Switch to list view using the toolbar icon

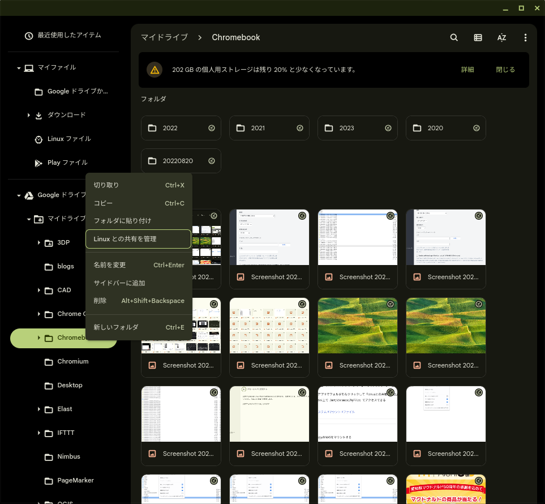[x=478, y=37]
